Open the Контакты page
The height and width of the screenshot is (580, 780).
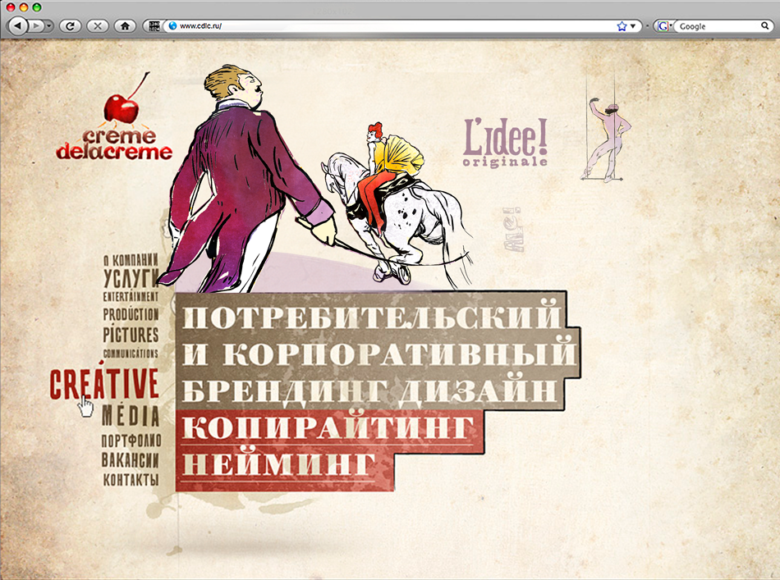(x=131, y=480)
